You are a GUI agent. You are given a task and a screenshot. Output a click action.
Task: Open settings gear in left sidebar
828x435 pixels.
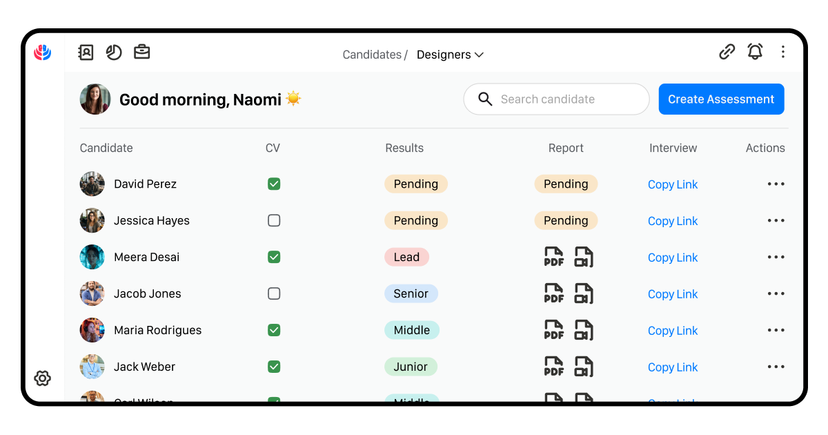pyautogui.click(x=43, y=378)
